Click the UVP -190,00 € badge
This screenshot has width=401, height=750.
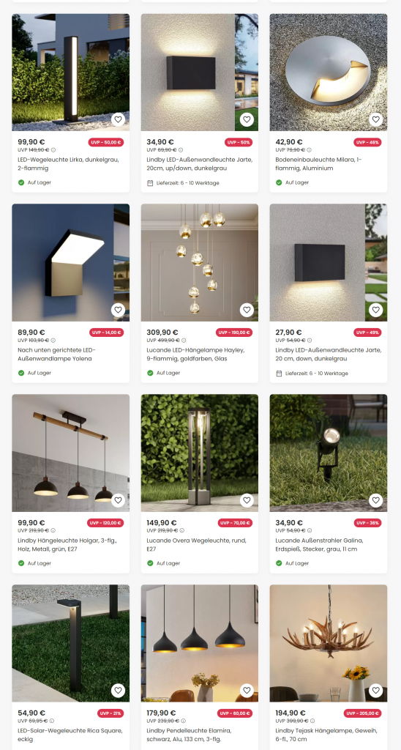coord(234,333)
